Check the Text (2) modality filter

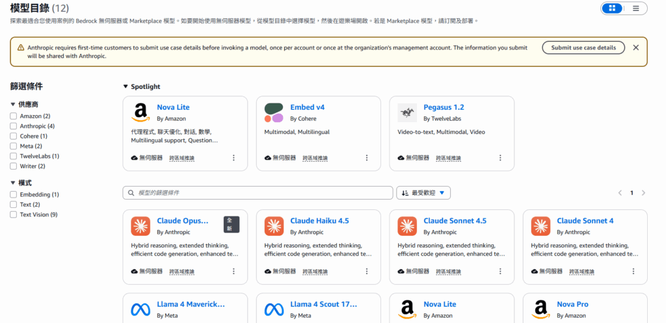click(14, 205)
